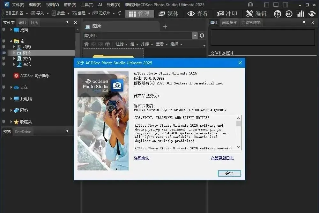Open Dashboard bar-chart icon

pyautogui.click(x=300, y=14)
